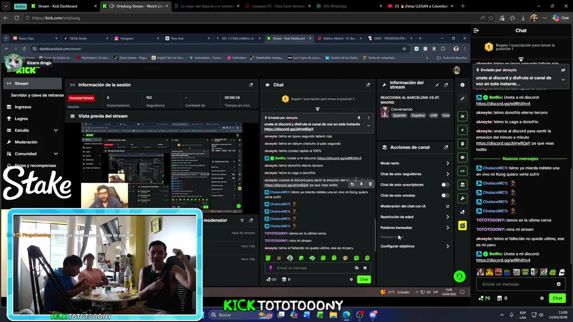
Task: Pop out 'Acciones de canal' panel
Action: click(446, 147)
